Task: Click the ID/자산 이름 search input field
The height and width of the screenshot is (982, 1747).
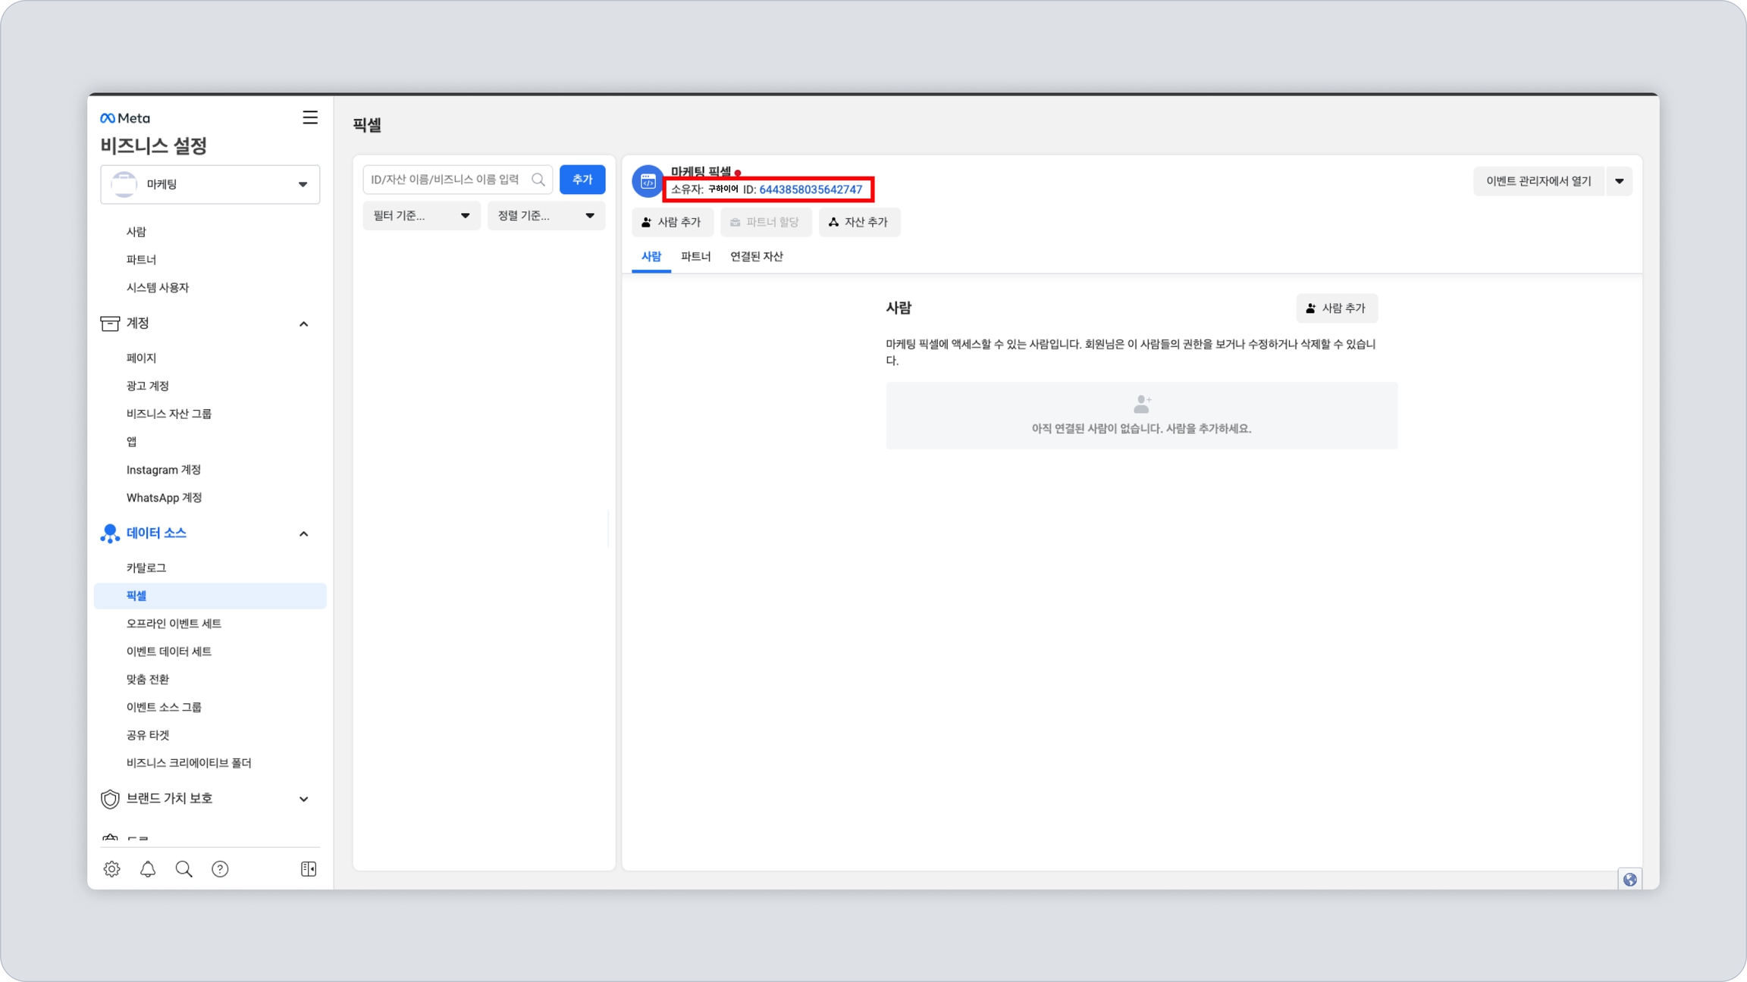Action: (447, 180)
